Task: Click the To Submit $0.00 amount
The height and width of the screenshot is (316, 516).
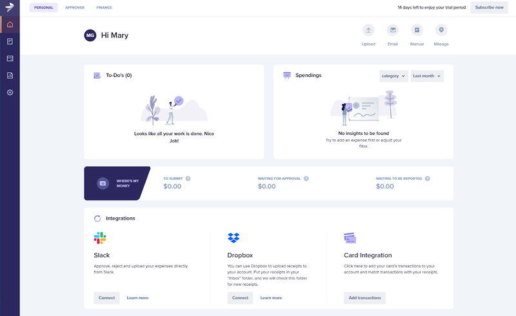Action: click(x=172, y=186)
